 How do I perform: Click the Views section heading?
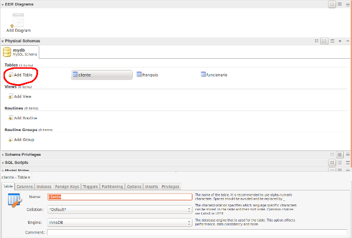pyautogui.click(x=11, y=86)
